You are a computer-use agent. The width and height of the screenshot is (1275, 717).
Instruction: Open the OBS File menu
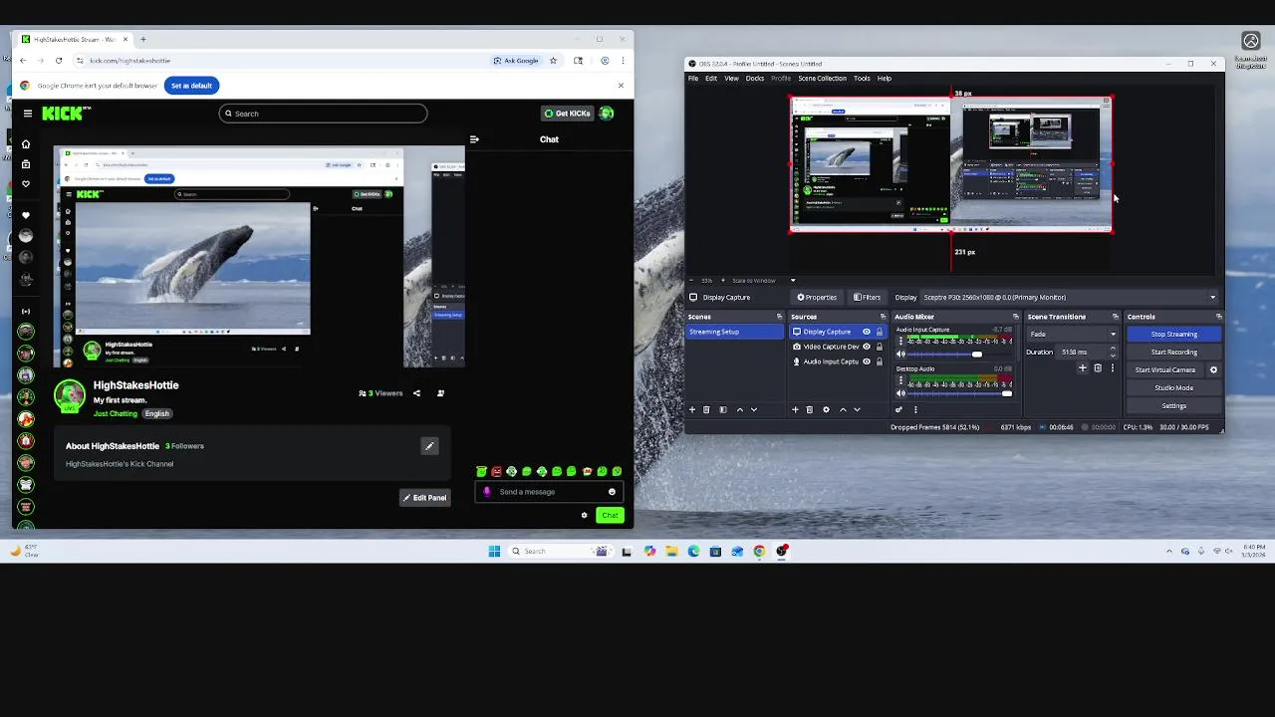point(693,79)
